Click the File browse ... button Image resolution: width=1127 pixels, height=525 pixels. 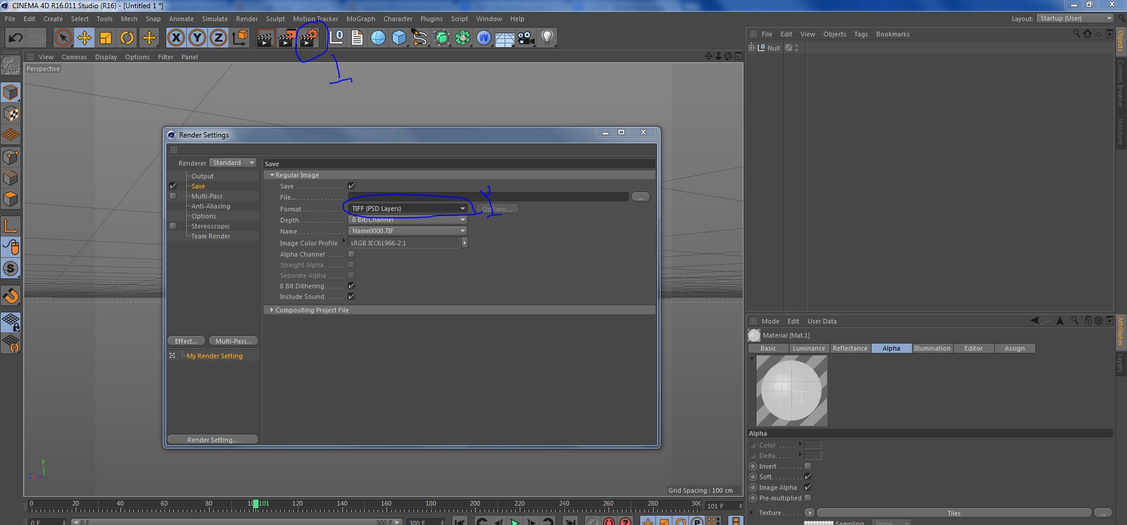pos(640,197)
